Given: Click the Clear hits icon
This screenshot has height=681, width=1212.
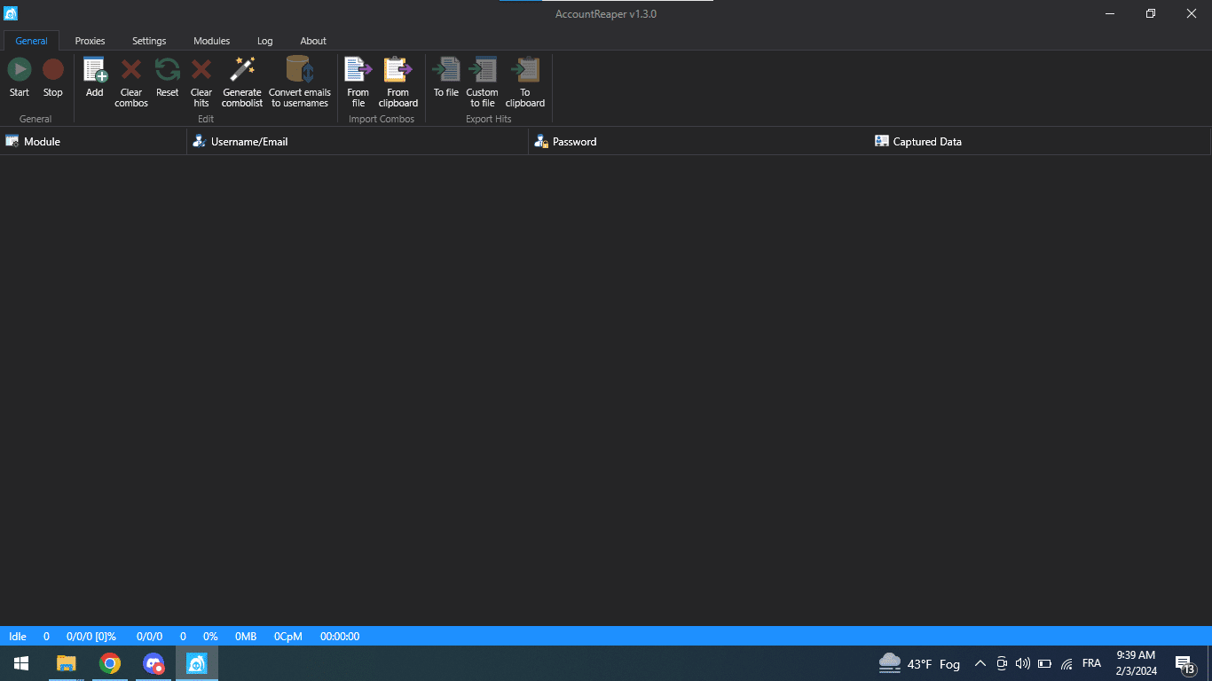Looking at the screenshot, I should click(201, 69).
